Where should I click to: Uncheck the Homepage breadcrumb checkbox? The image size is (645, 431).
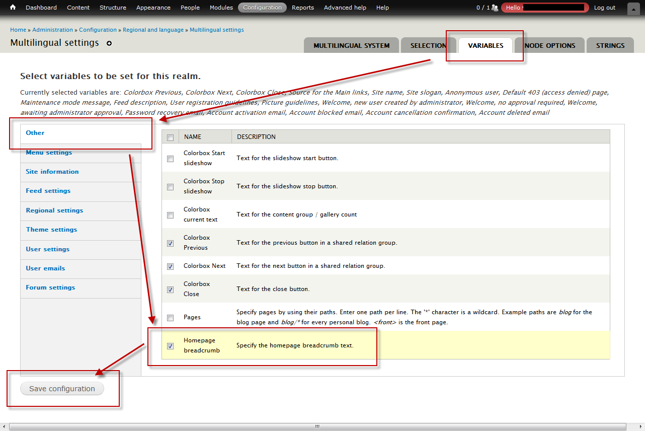(x=171, y=346)
